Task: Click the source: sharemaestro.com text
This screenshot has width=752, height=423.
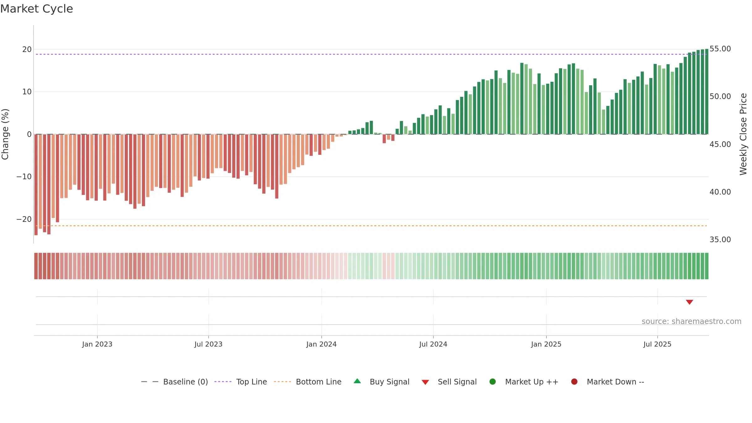Action: point(692,321)
